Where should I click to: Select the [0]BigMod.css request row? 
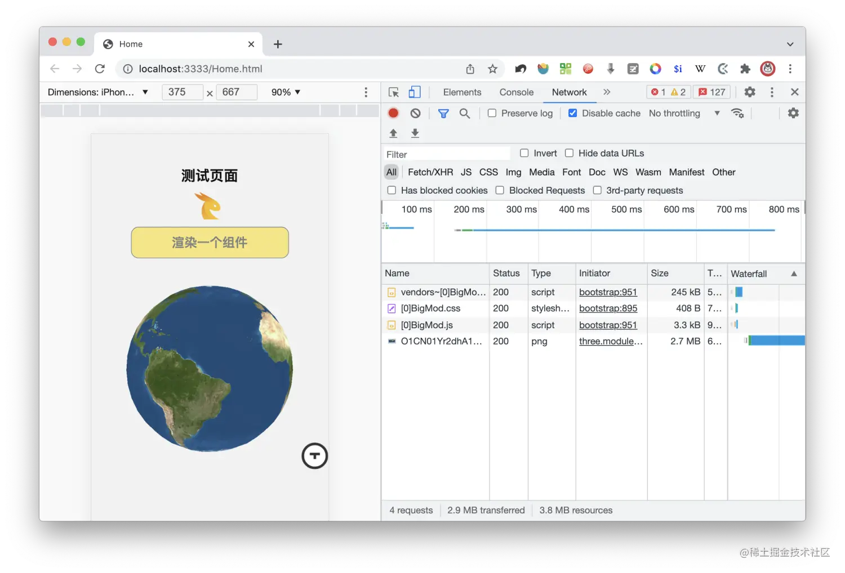click(593, 308)
